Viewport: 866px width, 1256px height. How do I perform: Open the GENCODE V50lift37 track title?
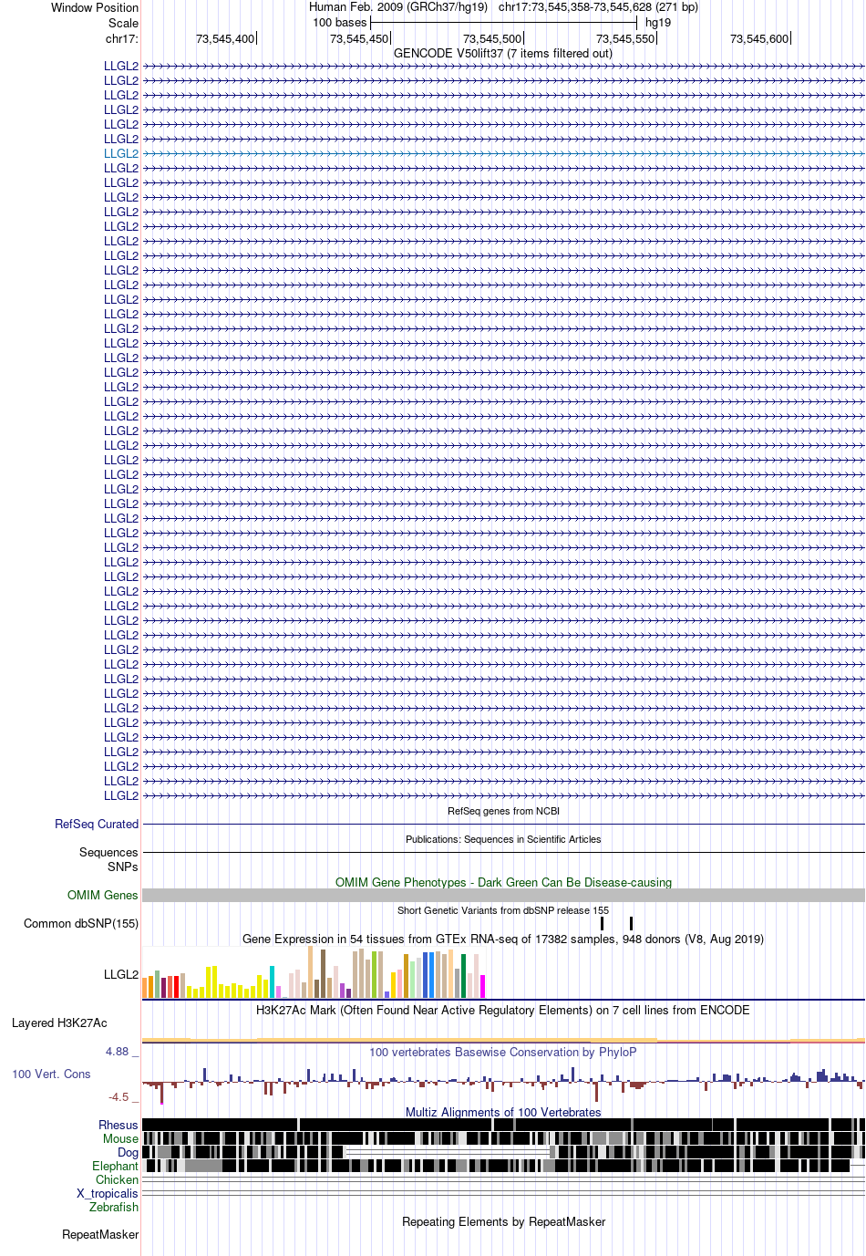pyautogui.click(x=503, y=53)
